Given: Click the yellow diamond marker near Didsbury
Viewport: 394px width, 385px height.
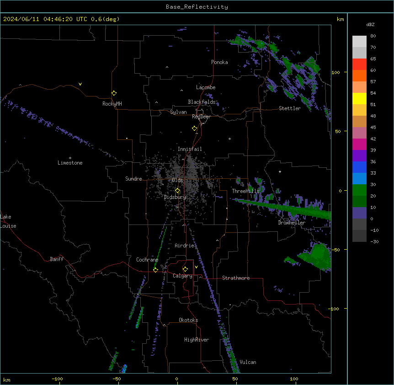Looking at the screenshot, I should click(177, 191).
